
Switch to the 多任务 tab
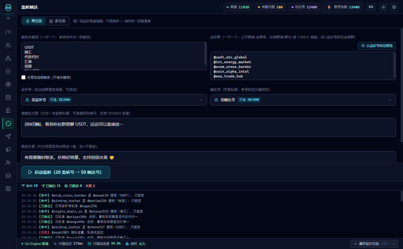coord(57,21)
